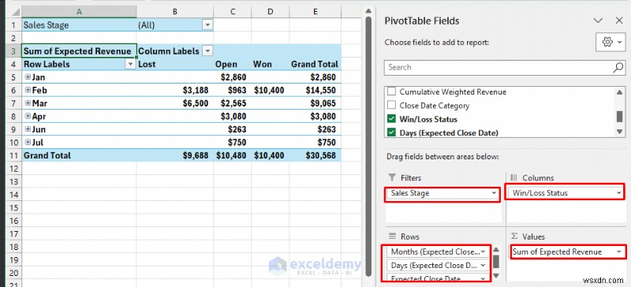Open the Column Labels filter dropdown
The width and height of the screenshot is (631, 287).
coord(207,51)
